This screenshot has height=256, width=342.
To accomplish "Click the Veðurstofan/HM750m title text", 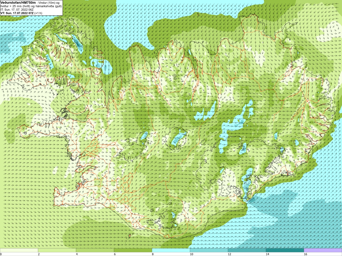I will (18, 2).
